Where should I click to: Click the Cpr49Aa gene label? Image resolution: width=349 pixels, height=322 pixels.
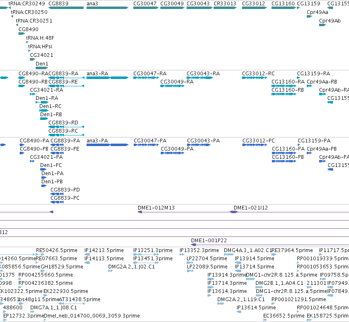[x=317, y=12]
